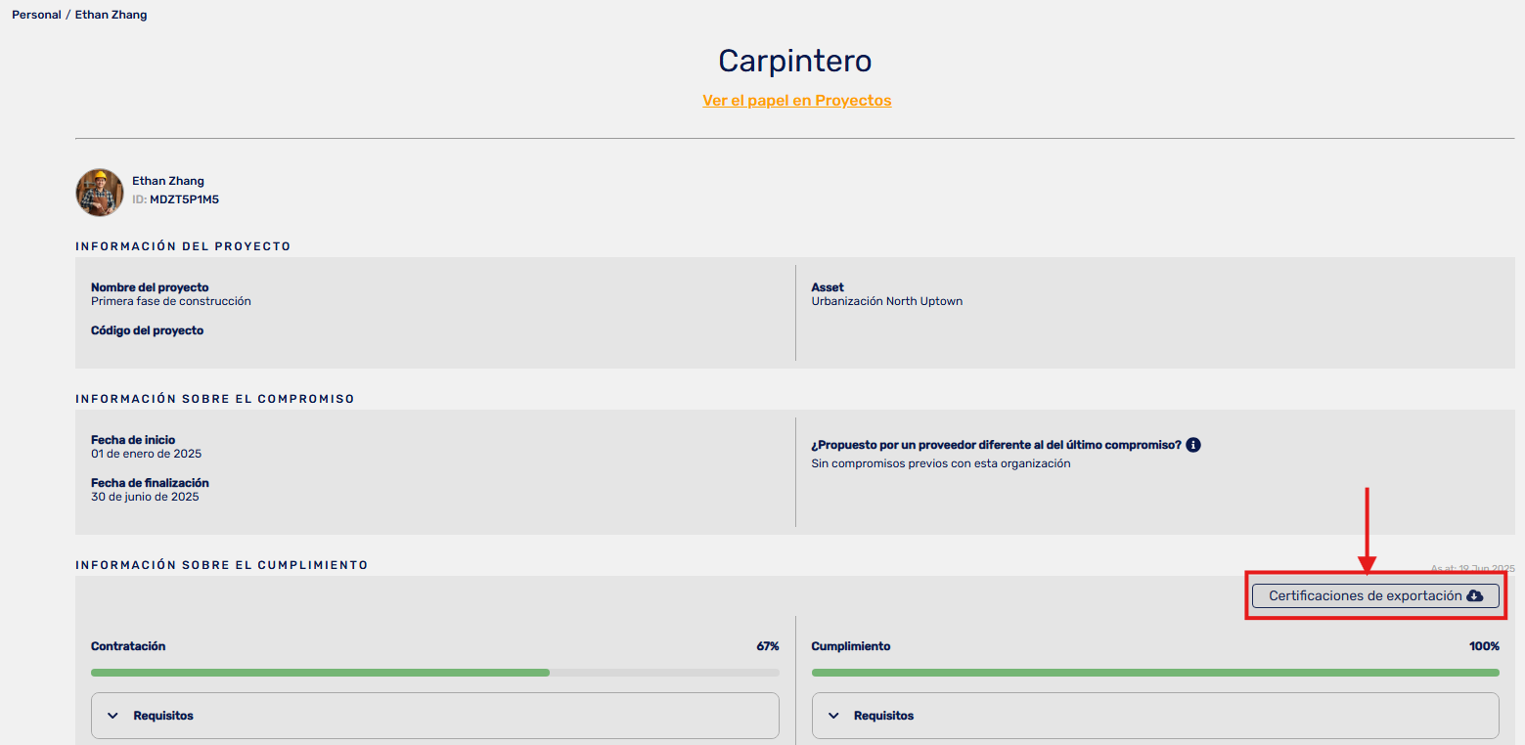Click the 100% Cumplimiento percentage label
Image resolution: width=1525 pixels, height=745 pixels.
coord(1483,646)
